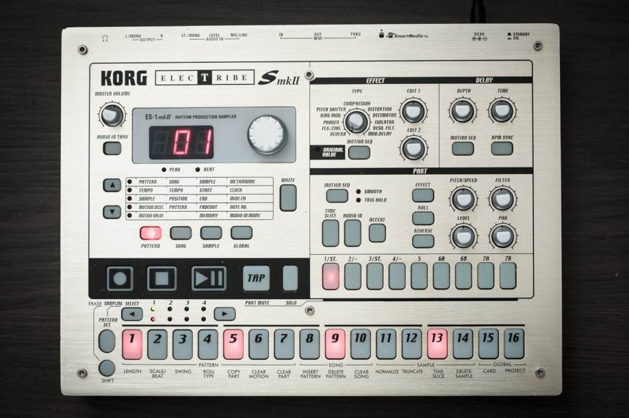Hold the round Shift button
The height and width of the screenshot is (418, 629).
pyautogui.click(x=107, y=368)
